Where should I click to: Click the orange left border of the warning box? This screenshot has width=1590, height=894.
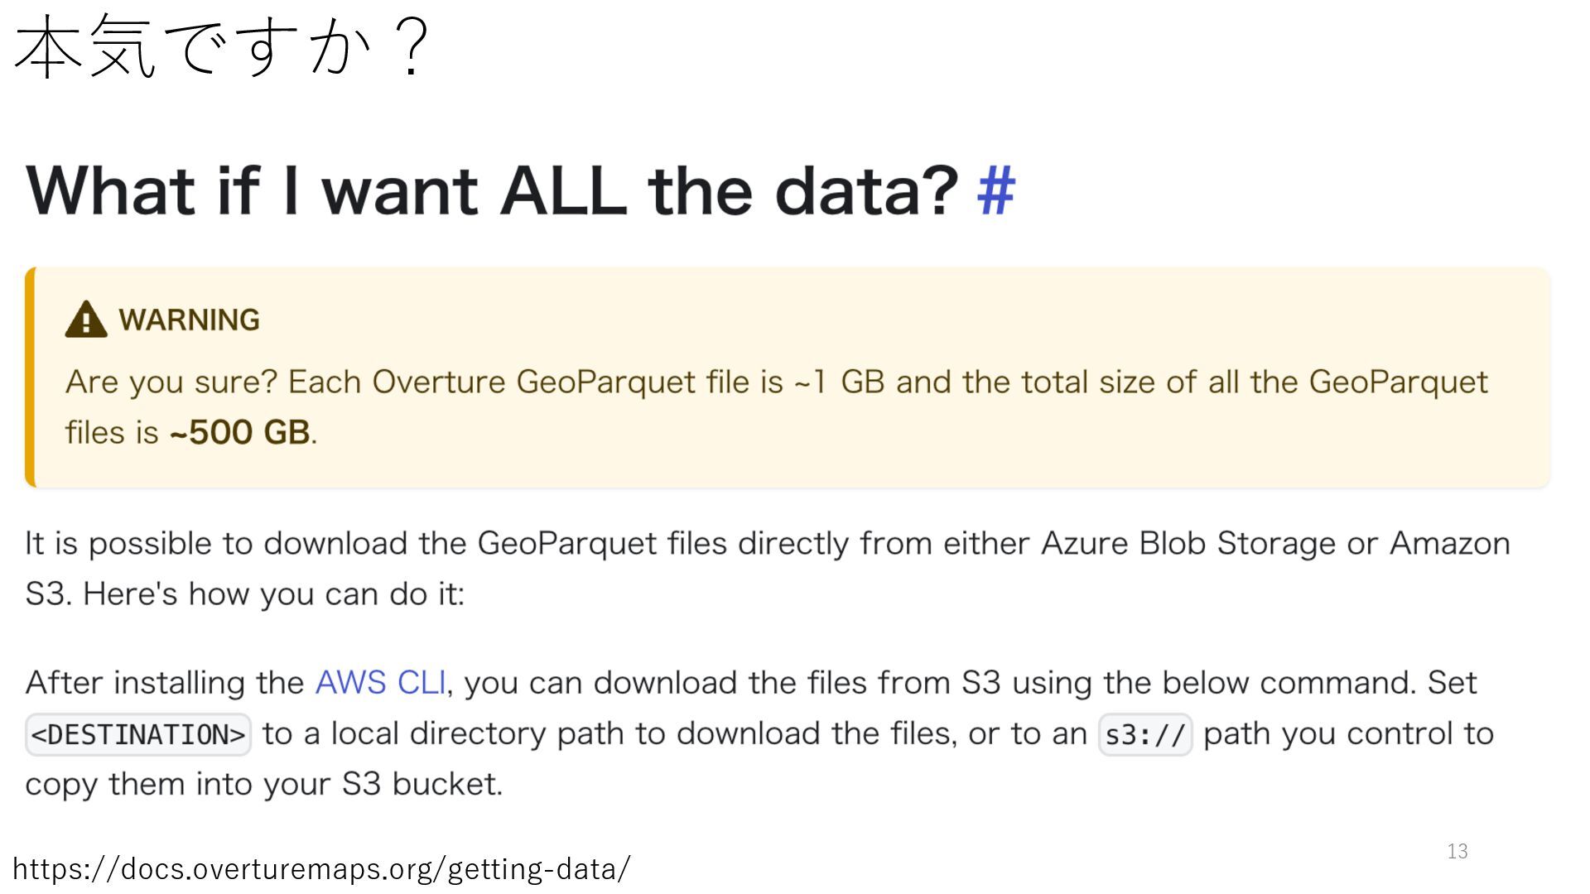pyautogui.click(x=30, y=377)
